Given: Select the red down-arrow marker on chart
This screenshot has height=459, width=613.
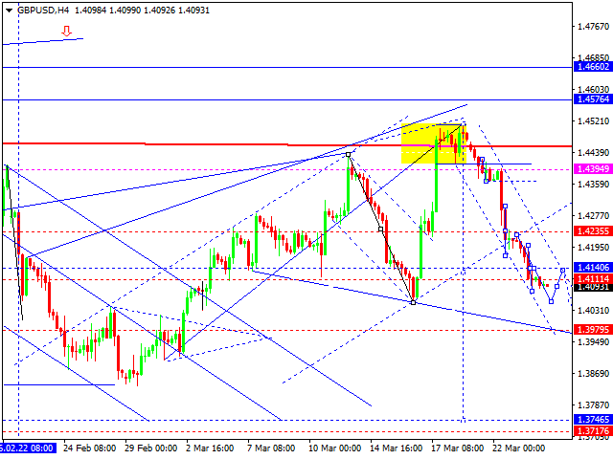Looking at the screenshot, I should [67, 32].
